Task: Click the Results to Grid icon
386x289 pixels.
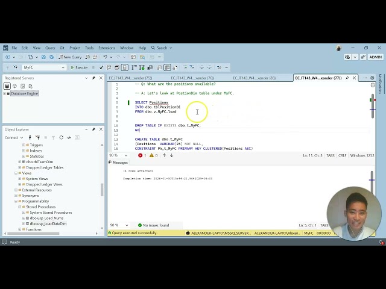Action: pos(168,67)
